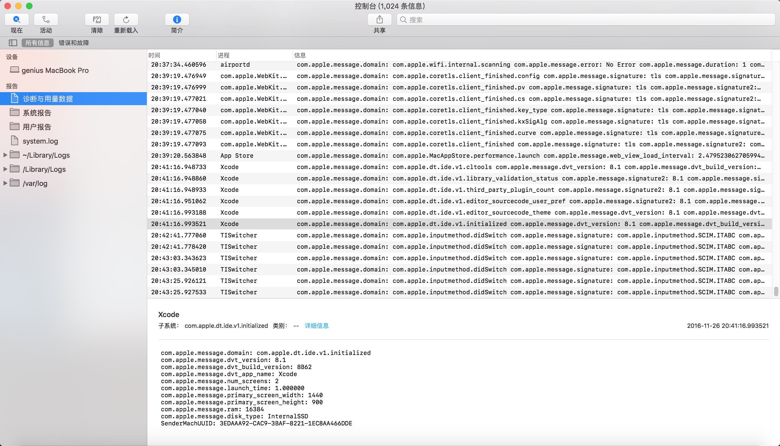Open the 活动 (Activities) toolbar icon

click(x=46, y=20)
